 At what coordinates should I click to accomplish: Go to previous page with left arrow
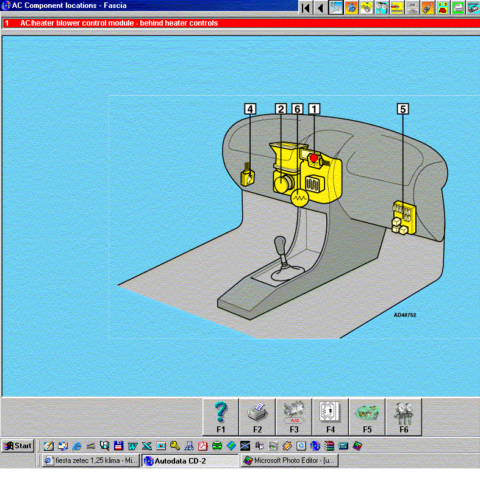tap(320, 7)
